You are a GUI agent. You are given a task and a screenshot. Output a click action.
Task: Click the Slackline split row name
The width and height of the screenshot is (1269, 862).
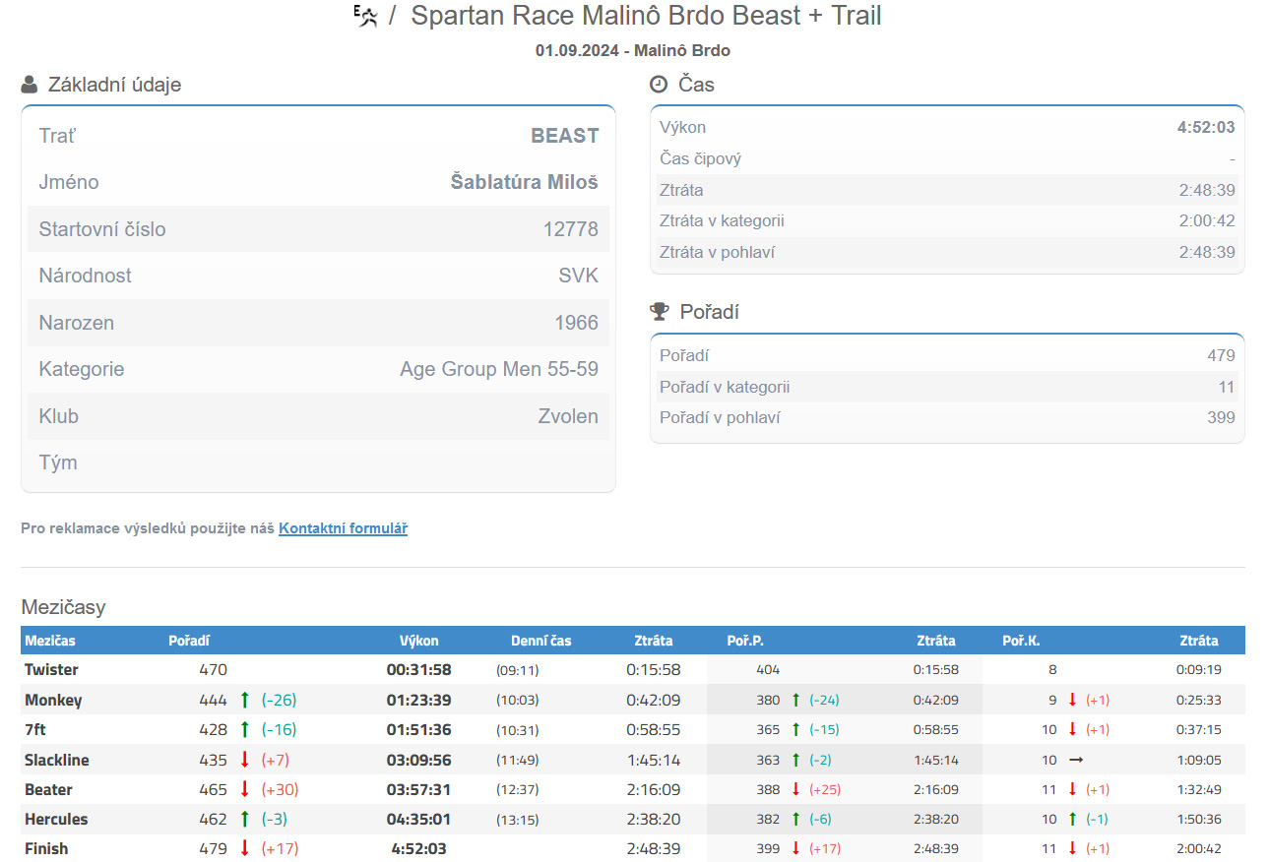click(57, 760)
